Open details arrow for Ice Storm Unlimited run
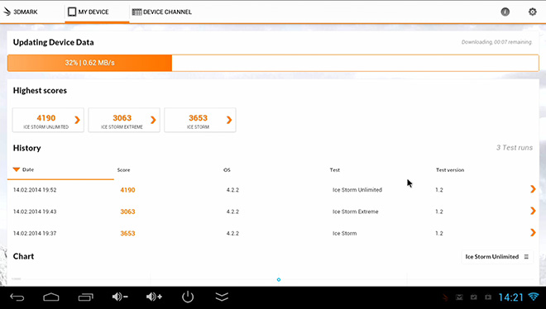This screenshot has height=309, width=546. (x=533, y=189)
